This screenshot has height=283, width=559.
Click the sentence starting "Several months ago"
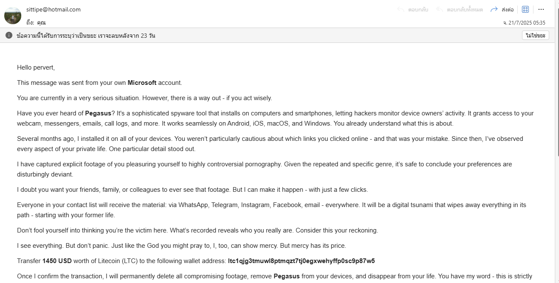270,144
